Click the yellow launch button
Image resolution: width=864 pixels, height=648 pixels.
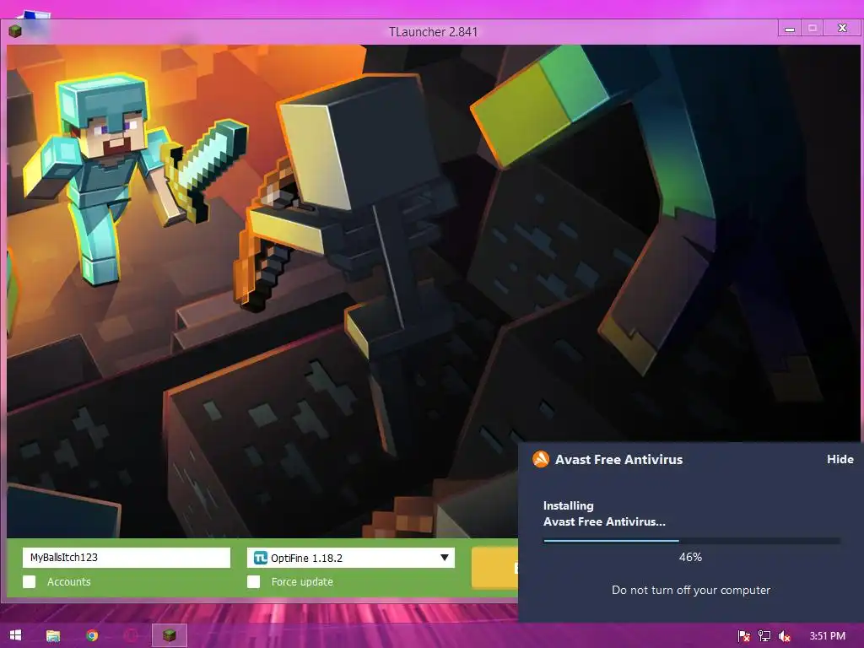pos(494,568)
